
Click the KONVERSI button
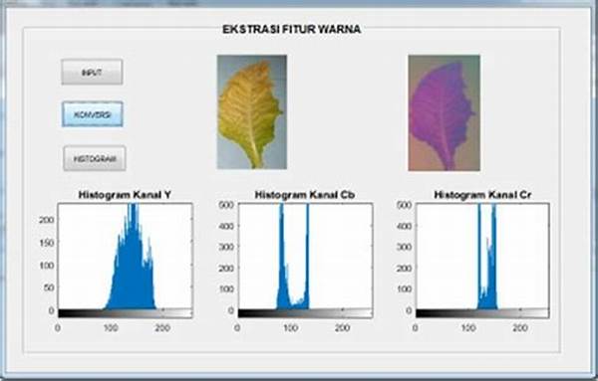pyautogui.click(x=93, y=114)
